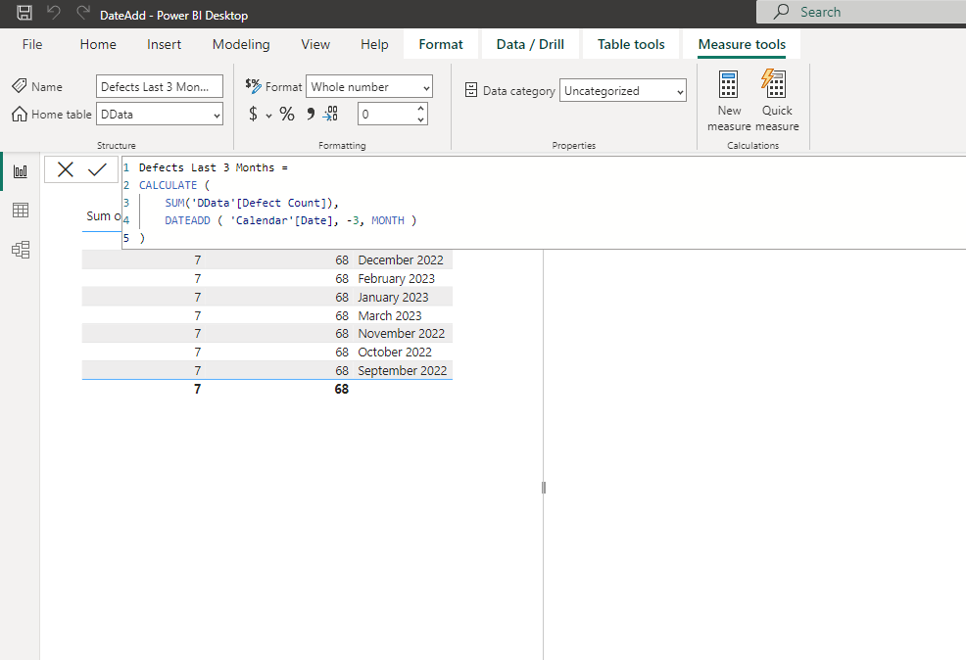Switch to the Home tab

pyautogui.click(x=98, y=44)
